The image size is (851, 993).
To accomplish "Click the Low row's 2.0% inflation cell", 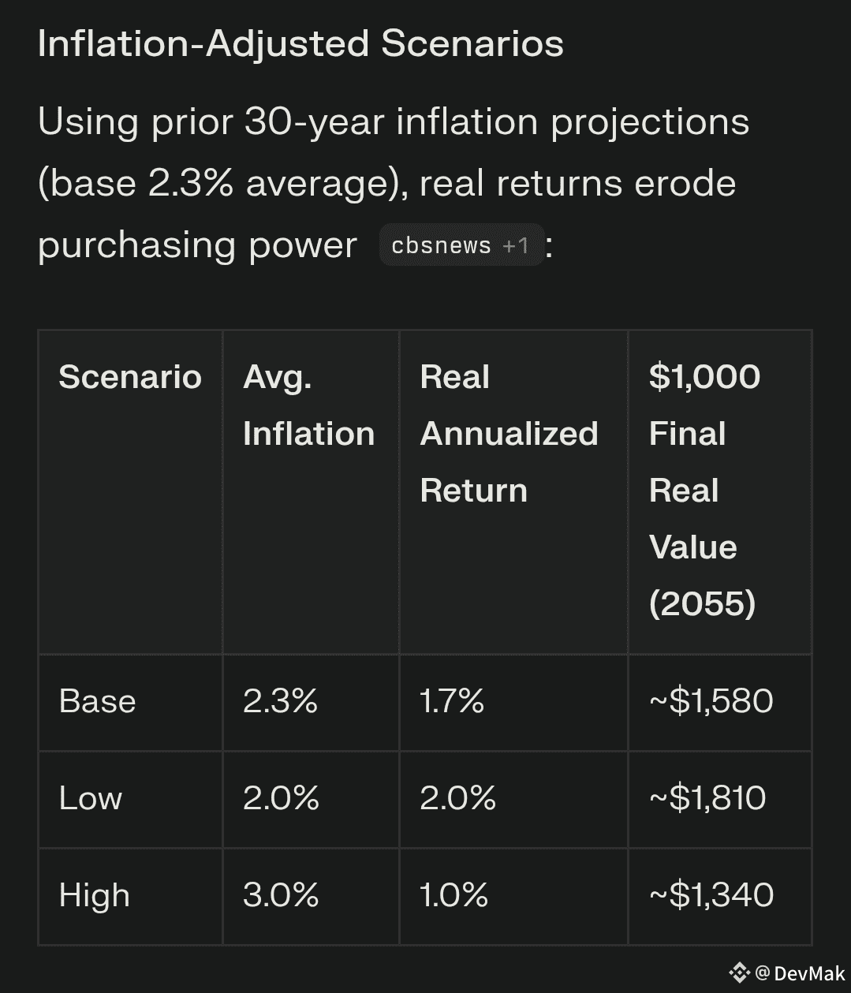I will [281, 799].
